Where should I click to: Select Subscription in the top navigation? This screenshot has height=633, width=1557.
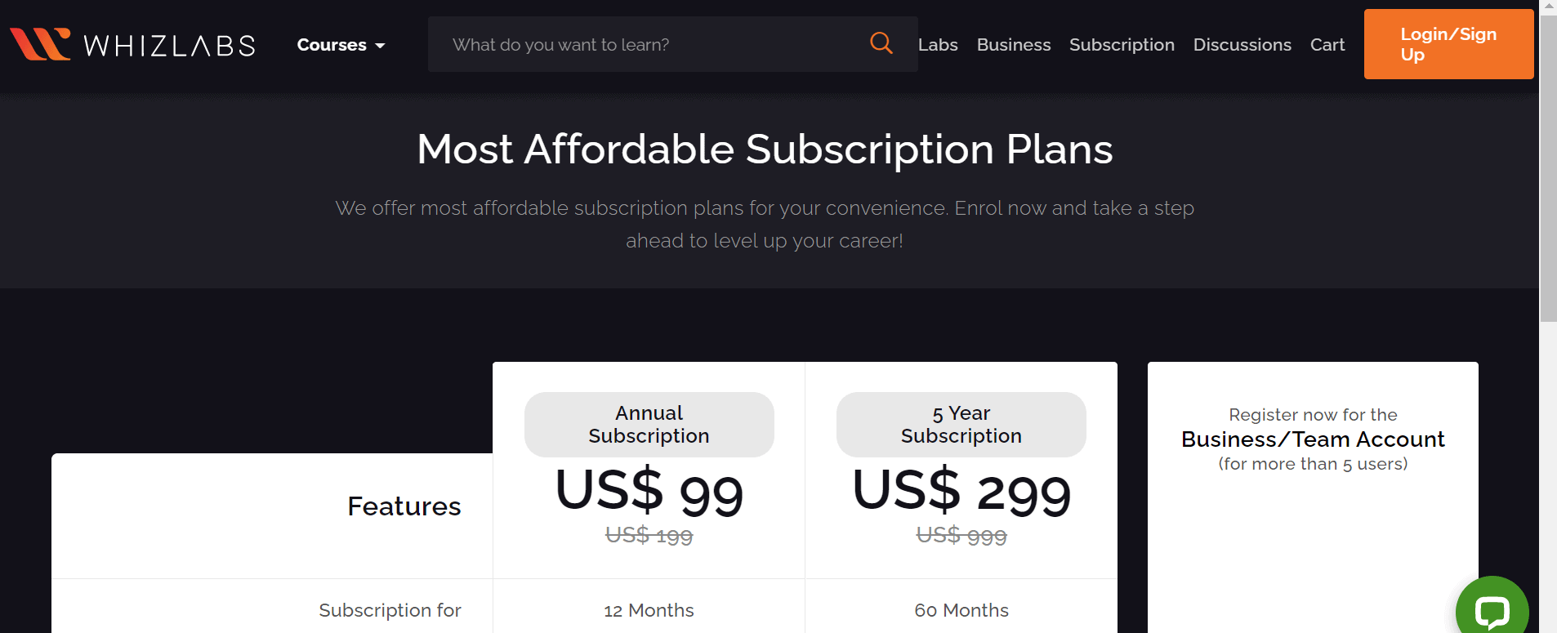tap(1122, 45)
